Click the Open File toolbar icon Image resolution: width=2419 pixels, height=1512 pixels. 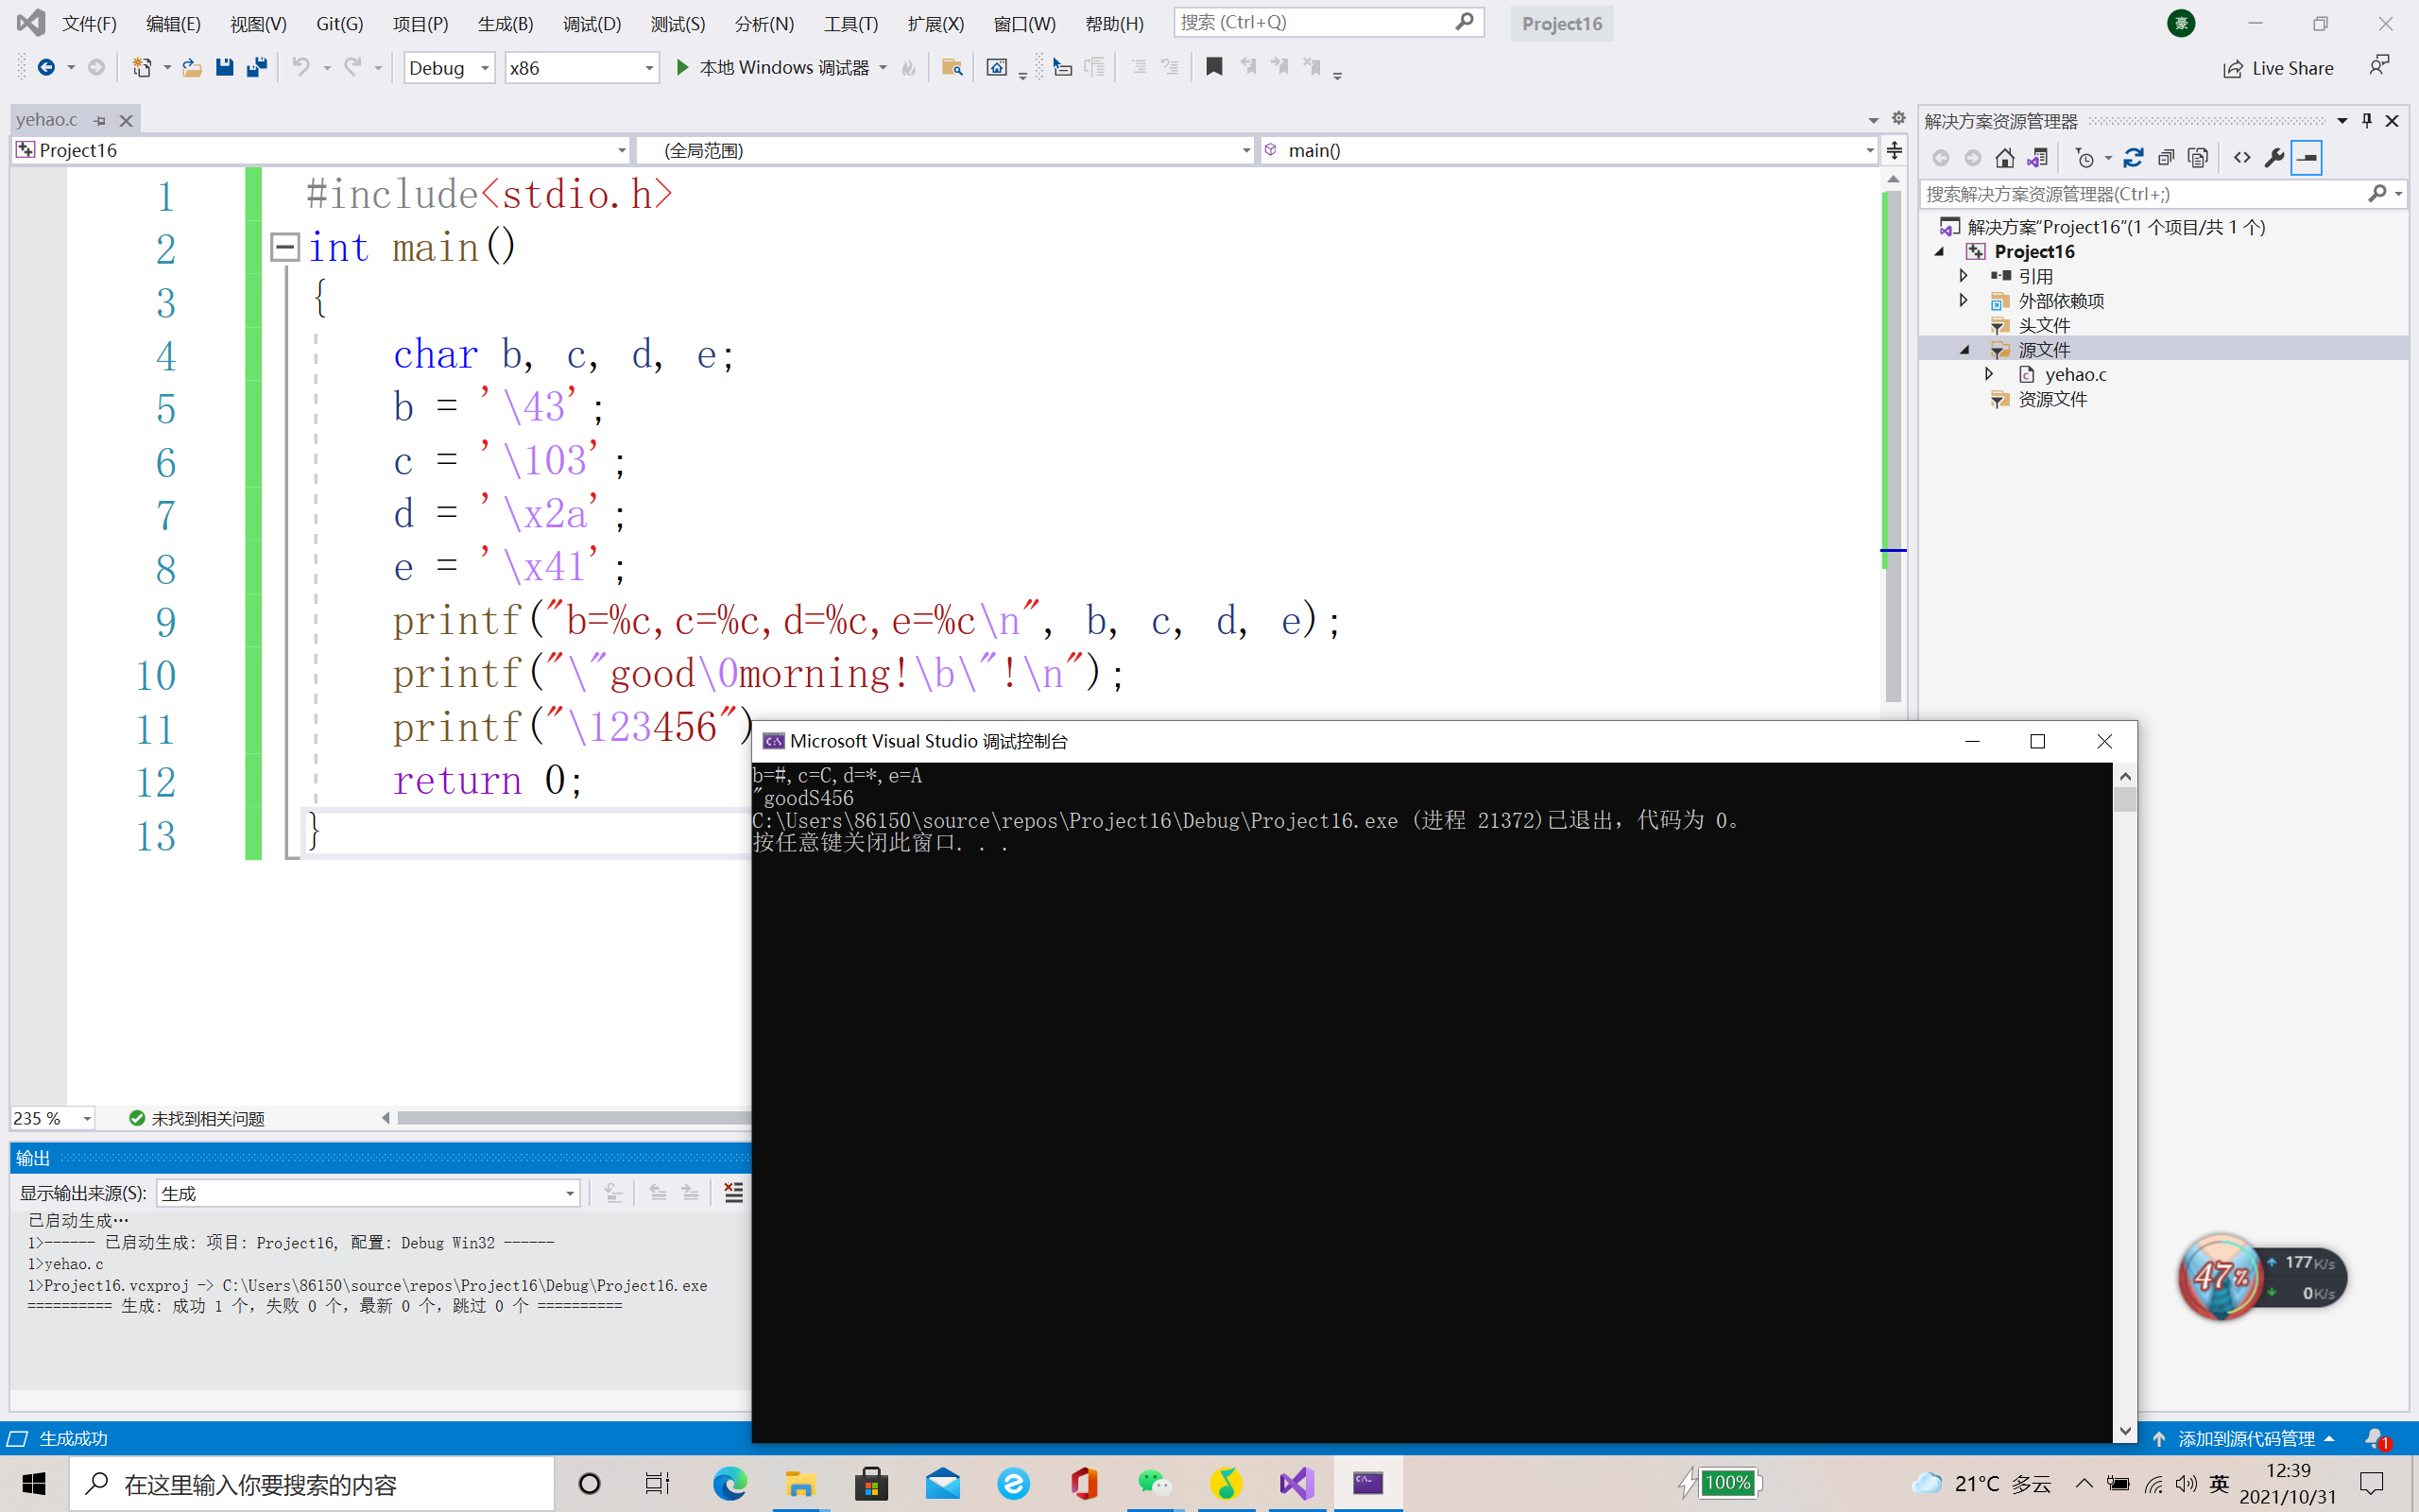[192, 67]
